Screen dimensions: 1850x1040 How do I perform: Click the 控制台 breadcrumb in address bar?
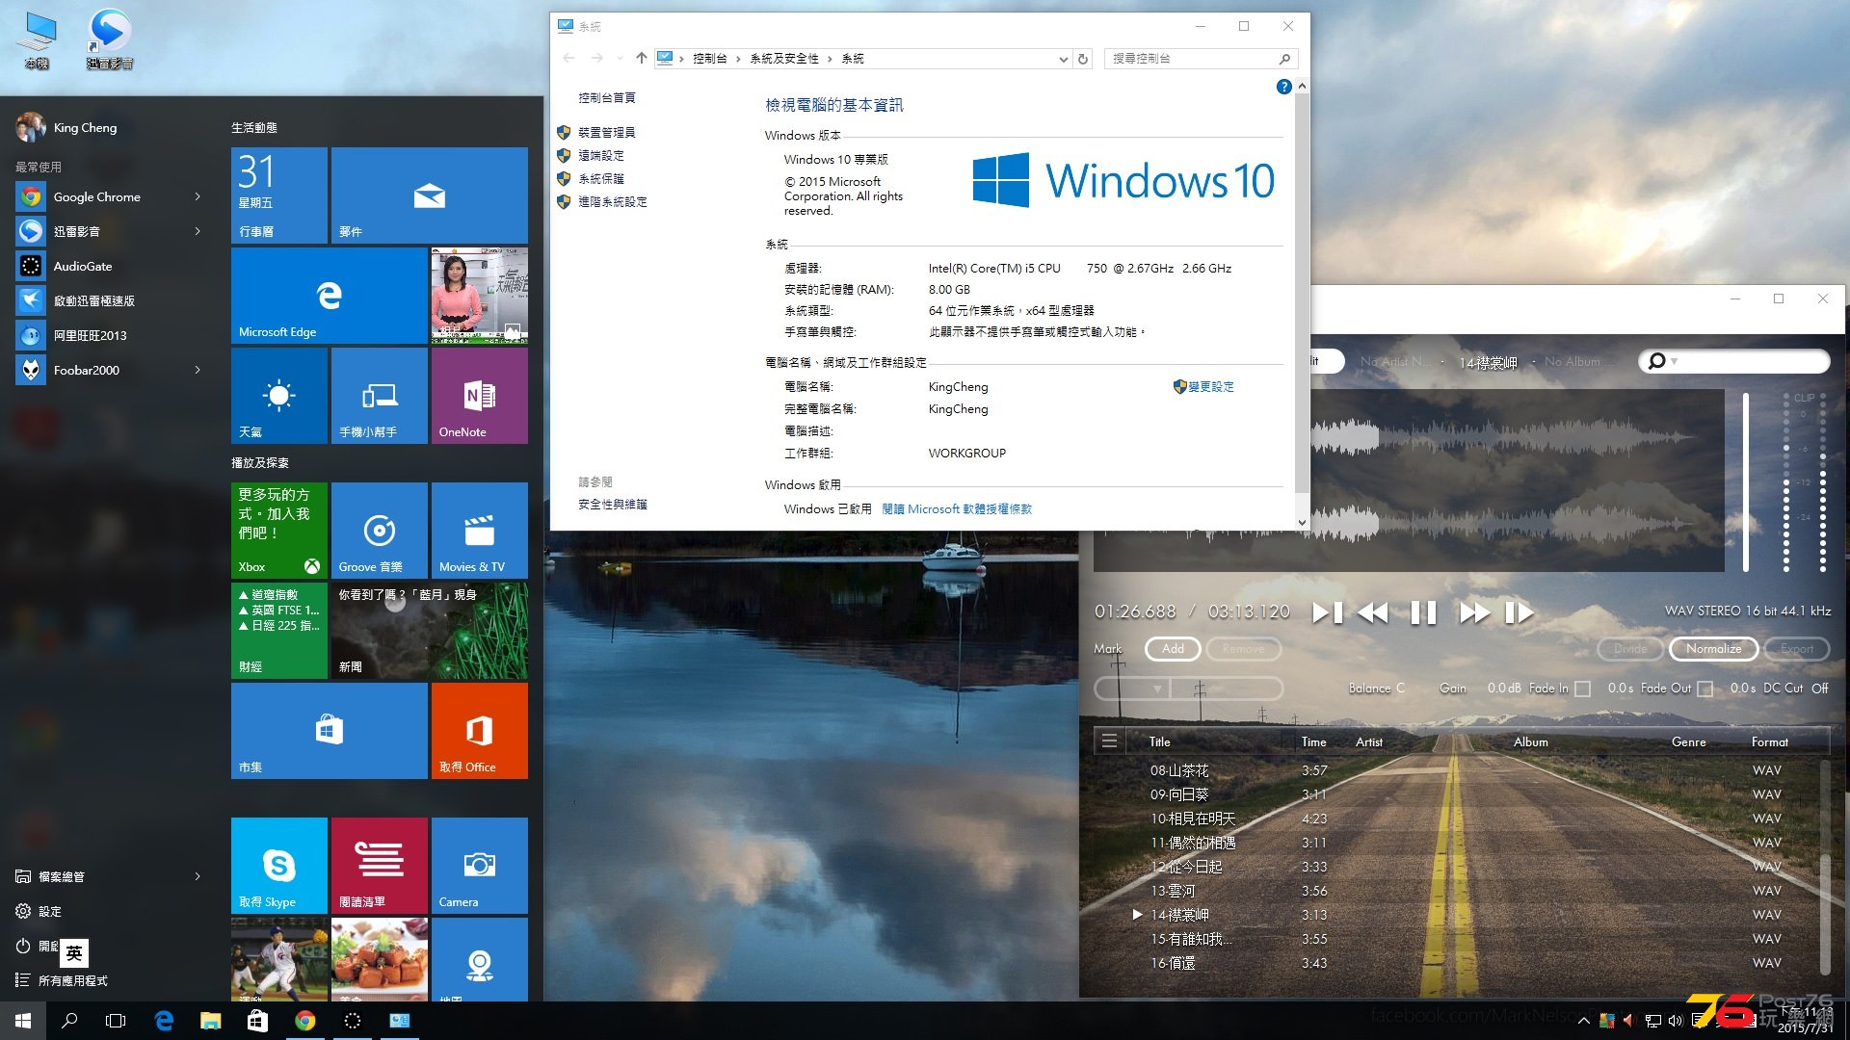click(x=710, y=59)
